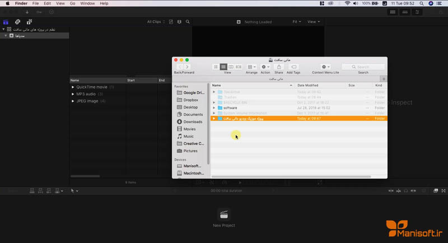
Task: Open the File menu
Action: point(35,3)
